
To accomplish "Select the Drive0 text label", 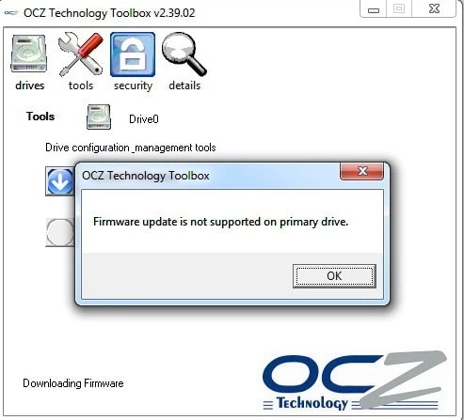I will (144, 119).
